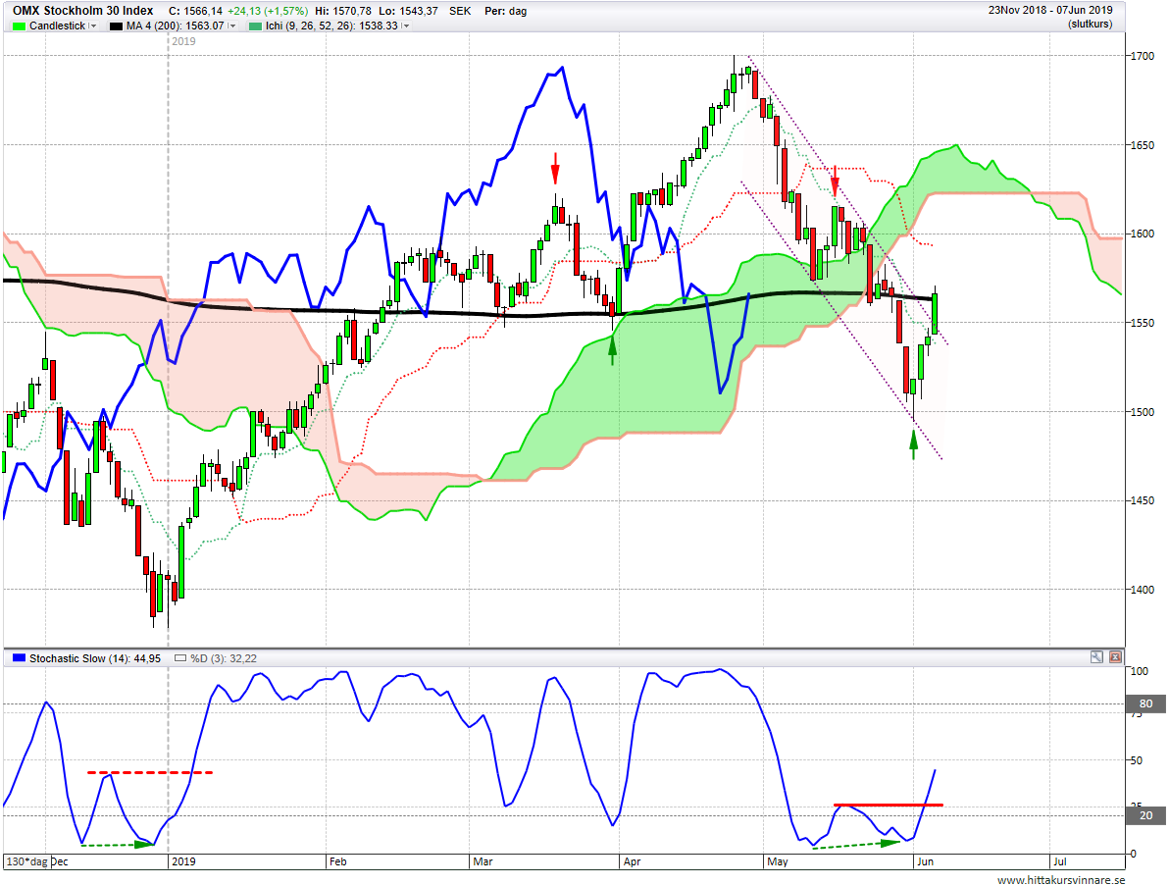Click the 'Lo: 1543,37' low value
1169x885 pixels.
click(x=409, y=11)
